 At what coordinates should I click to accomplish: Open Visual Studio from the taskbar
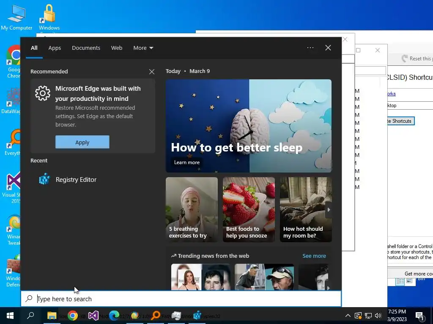tap(93, 316)
